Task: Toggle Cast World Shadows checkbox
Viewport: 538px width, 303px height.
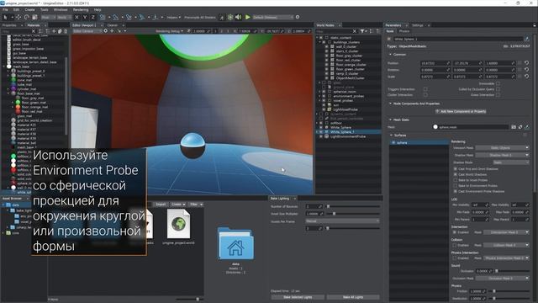Action: click(456, 174)
